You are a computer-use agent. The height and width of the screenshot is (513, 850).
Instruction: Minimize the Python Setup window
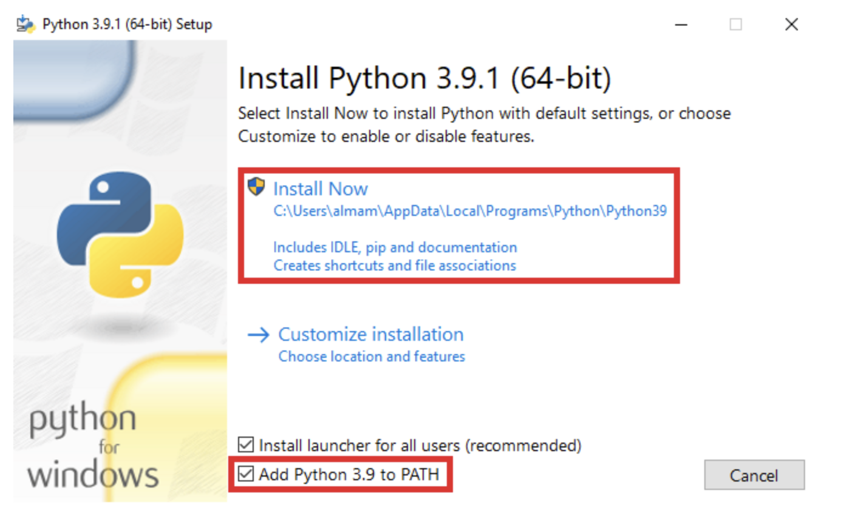coord(681,24)
